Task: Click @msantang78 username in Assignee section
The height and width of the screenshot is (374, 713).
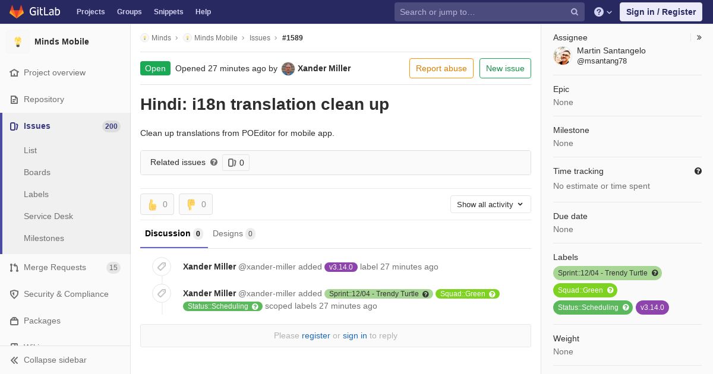Action: 602,61
